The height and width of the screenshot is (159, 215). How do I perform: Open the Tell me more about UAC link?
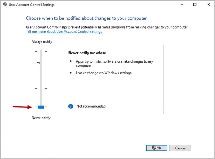click(64, 31)
